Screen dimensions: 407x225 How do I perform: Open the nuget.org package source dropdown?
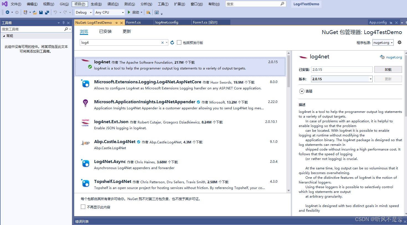(383, 43)
